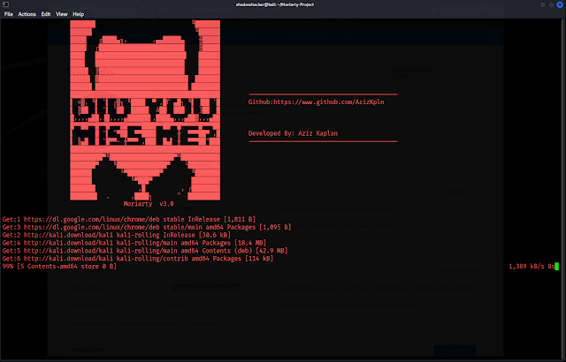Screen dimensions: 566x362
Task: Open the Help menu
Action: pos(79,14)
